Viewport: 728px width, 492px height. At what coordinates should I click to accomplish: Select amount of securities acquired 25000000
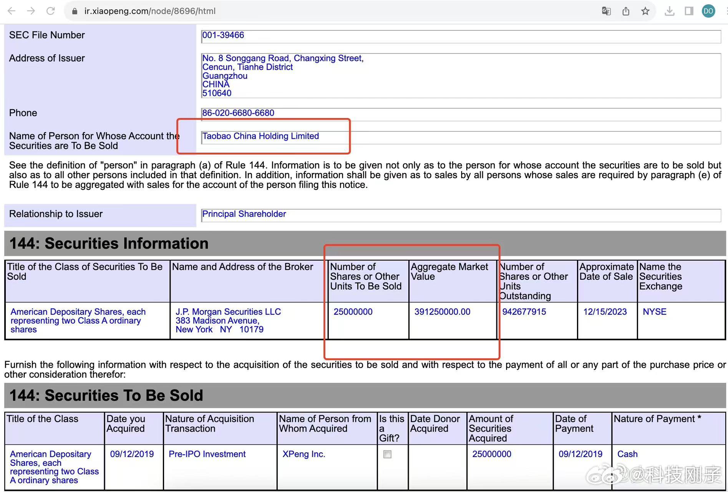tap(492, 454)
